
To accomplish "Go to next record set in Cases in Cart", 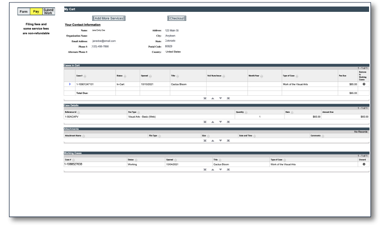I will pyautogui.click(x=221, y=98).
